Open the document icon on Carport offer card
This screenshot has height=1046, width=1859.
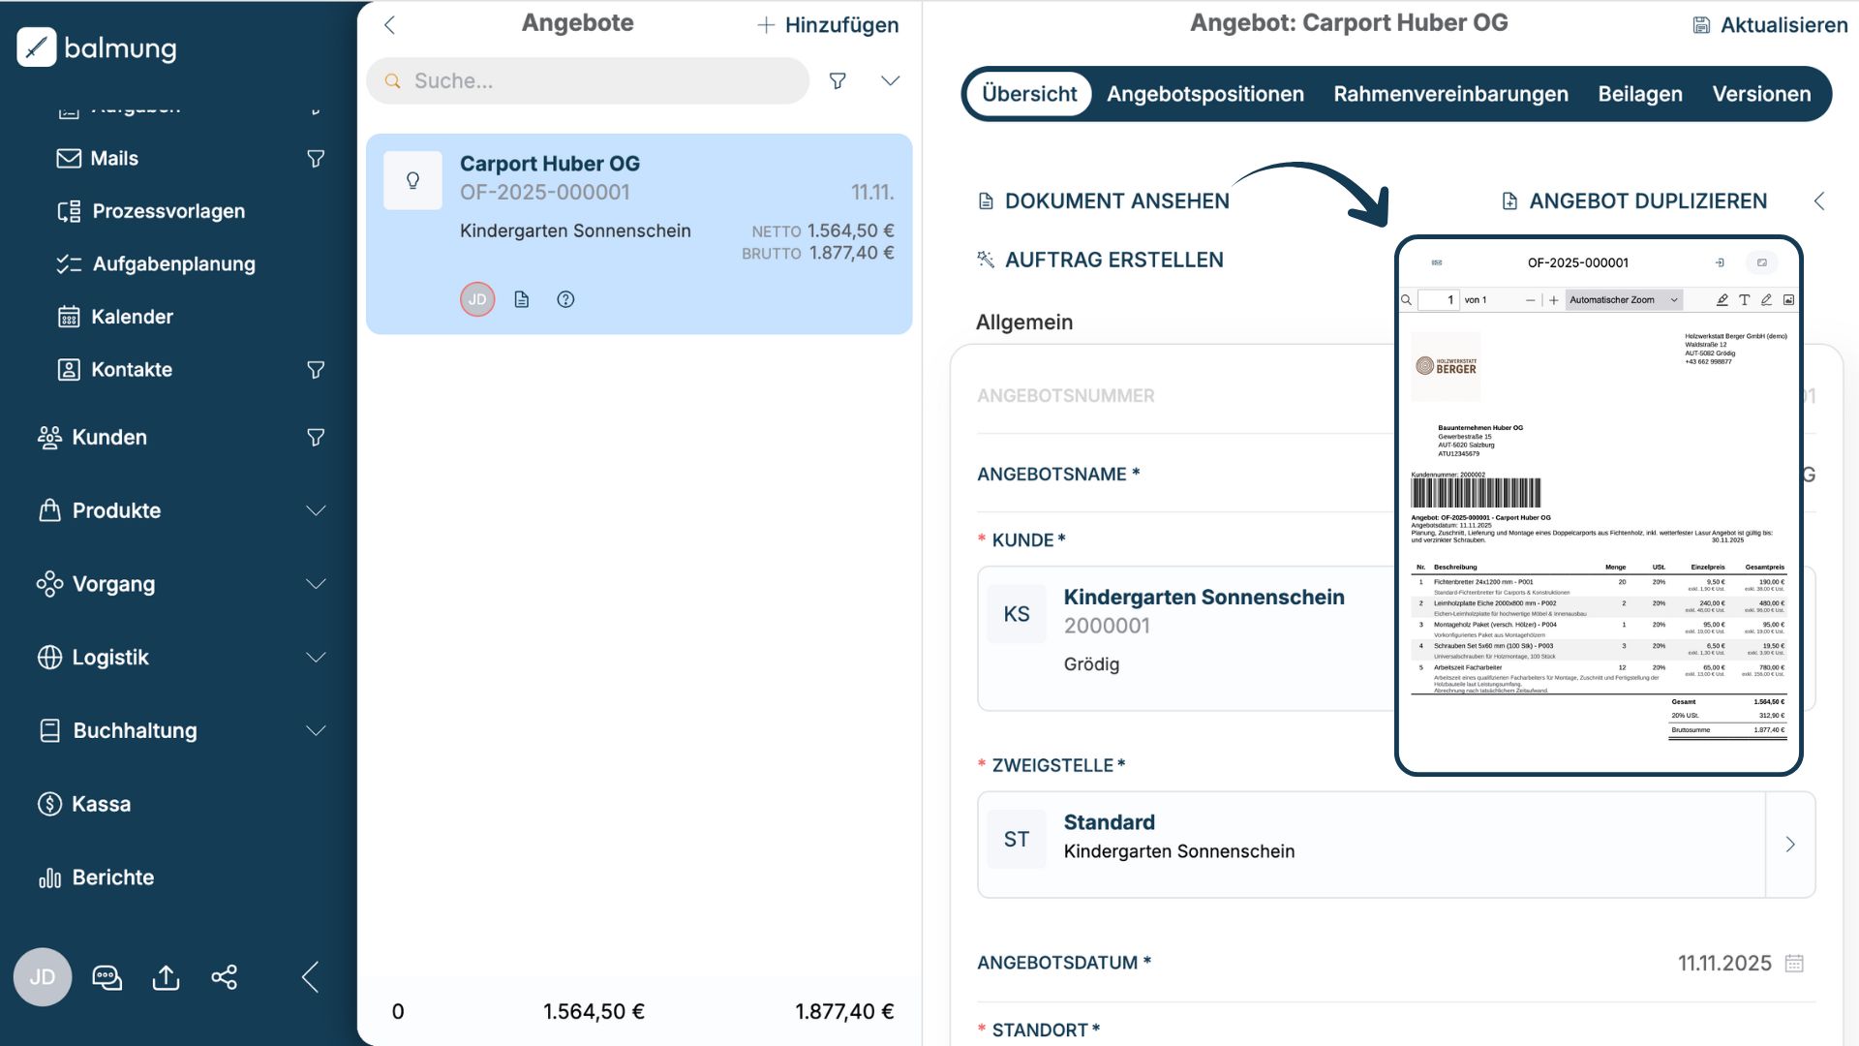click(x=522, y=299)
